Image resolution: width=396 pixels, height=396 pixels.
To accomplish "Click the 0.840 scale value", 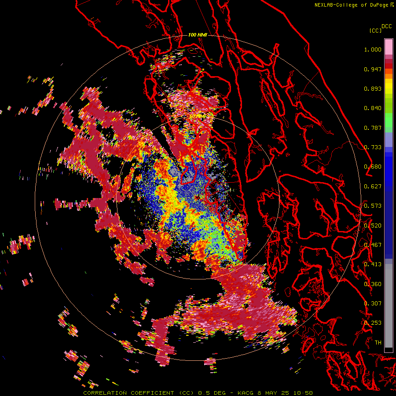I will [x=373, y=108].
